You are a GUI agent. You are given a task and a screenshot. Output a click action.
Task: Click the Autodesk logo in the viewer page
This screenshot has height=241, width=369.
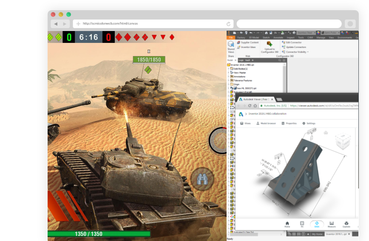[x=241, y=114]
